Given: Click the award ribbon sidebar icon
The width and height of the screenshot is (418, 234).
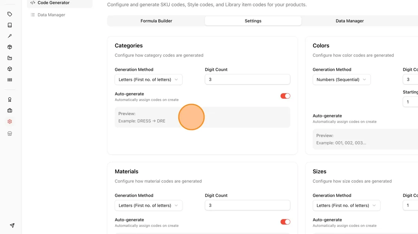Looking at the screenshot, I should (10, 100).
